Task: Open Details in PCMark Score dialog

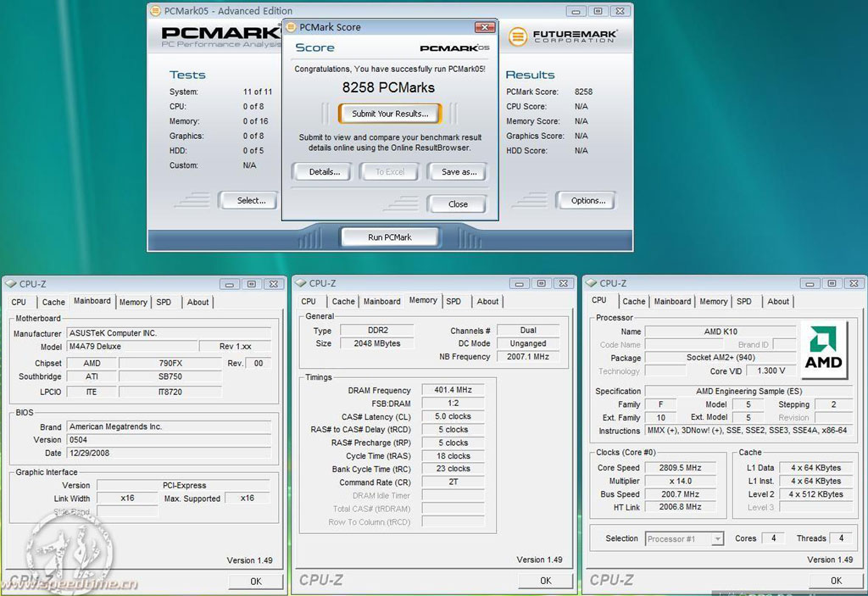Action: 324,172
